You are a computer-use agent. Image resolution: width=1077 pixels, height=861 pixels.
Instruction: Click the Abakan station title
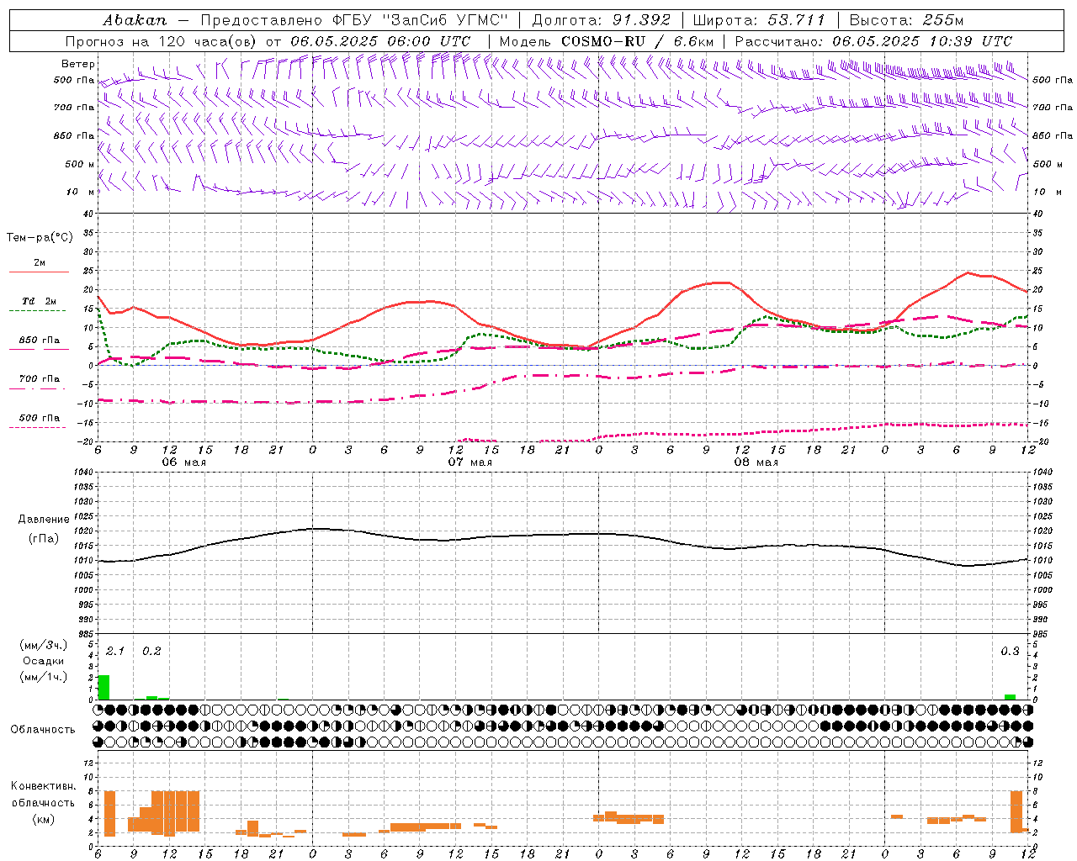[135, 19]
